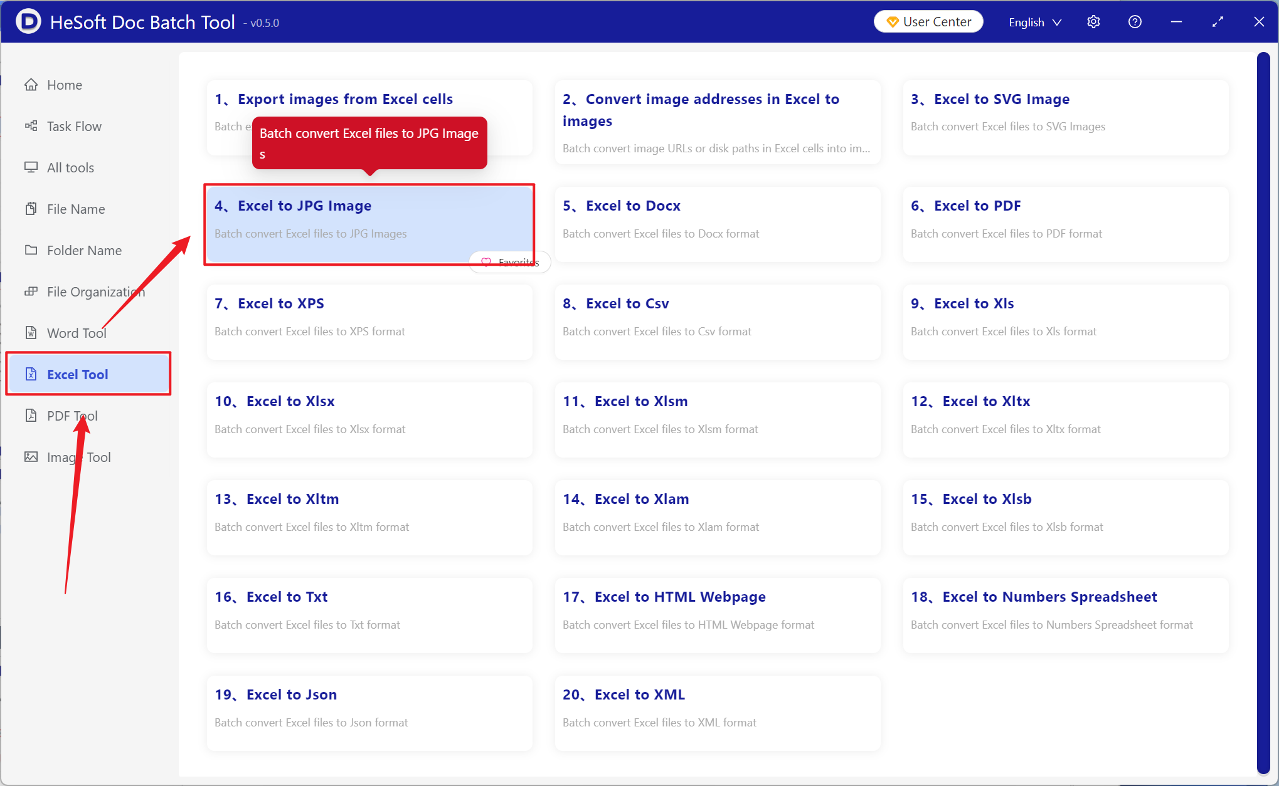The width and height of the screenshot is (1279, 786).
Task: Open the settings gear icon
Action: [x=1093, y=22]
